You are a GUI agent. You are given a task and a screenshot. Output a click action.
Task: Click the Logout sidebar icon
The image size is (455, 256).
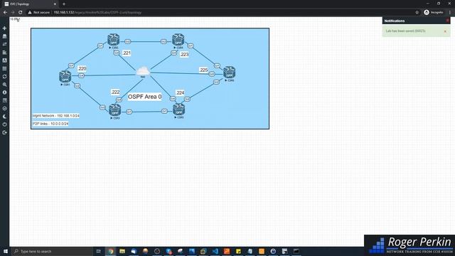[4, 132]
